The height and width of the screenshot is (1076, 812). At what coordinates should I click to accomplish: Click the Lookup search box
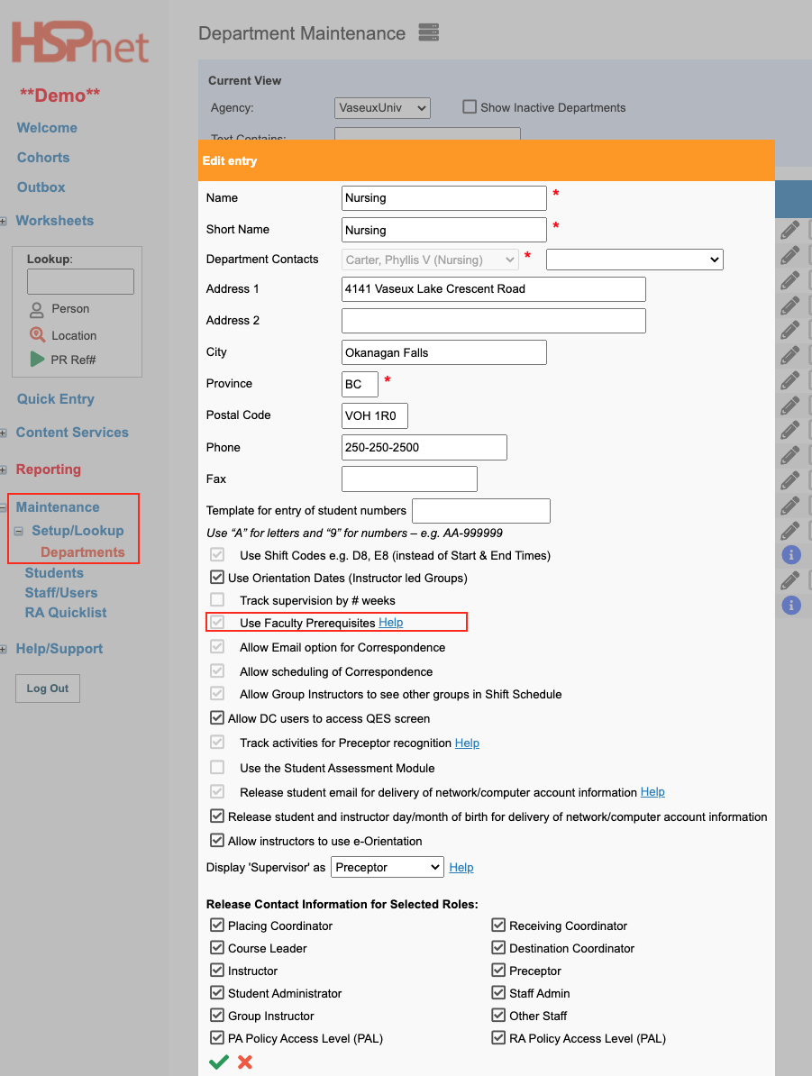click(80, 281)
